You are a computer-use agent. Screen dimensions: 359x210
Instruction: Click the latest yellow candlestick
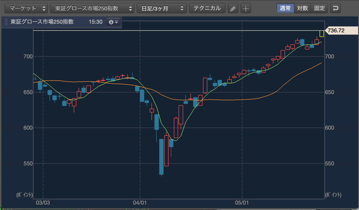(322, 34)
